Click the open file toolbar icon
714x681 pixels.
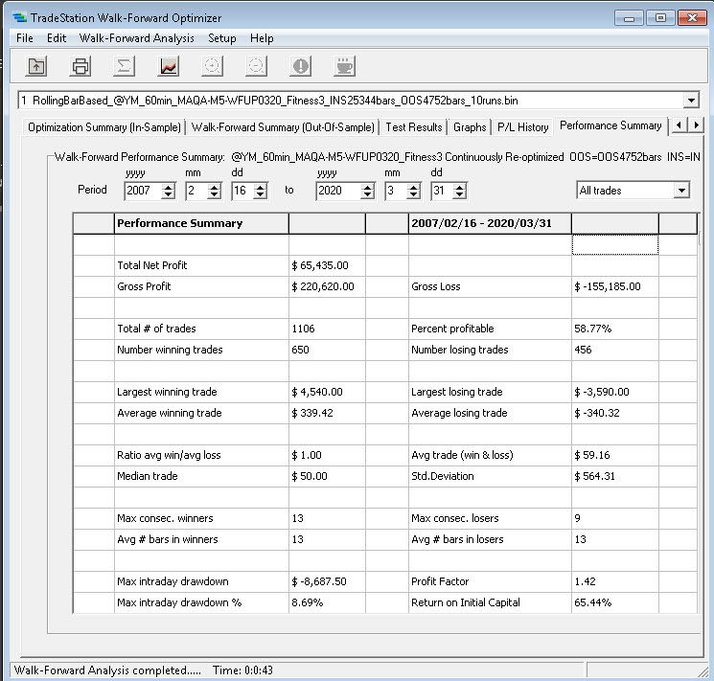36,66
